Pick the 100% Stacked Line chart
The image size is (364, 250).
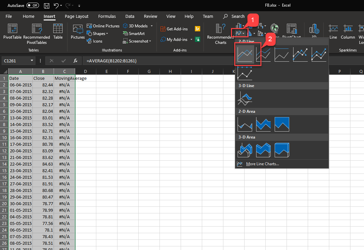tap(282, 54)
